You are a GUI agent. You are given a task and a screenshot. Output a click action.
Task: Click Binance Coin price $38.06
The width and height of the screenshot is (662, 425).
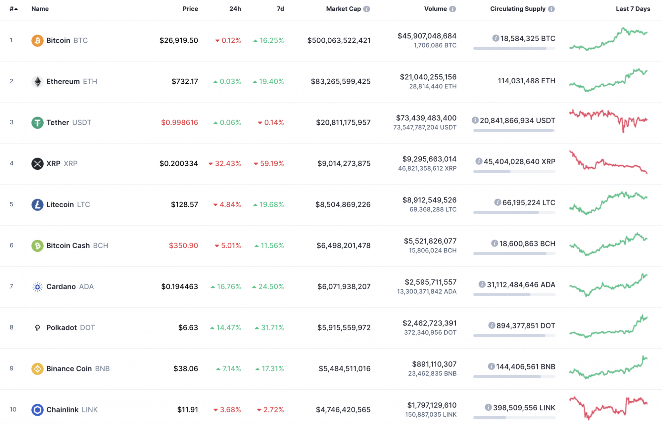coord(186,369)
